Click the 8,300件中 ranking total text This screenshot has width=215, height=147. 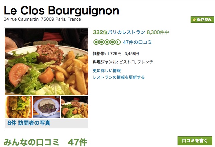[x=158, y=32]
